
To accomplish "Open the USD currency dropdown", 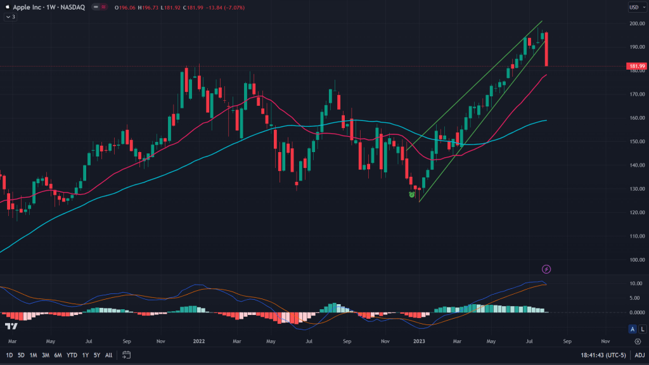I will click(x=636, y=8).
